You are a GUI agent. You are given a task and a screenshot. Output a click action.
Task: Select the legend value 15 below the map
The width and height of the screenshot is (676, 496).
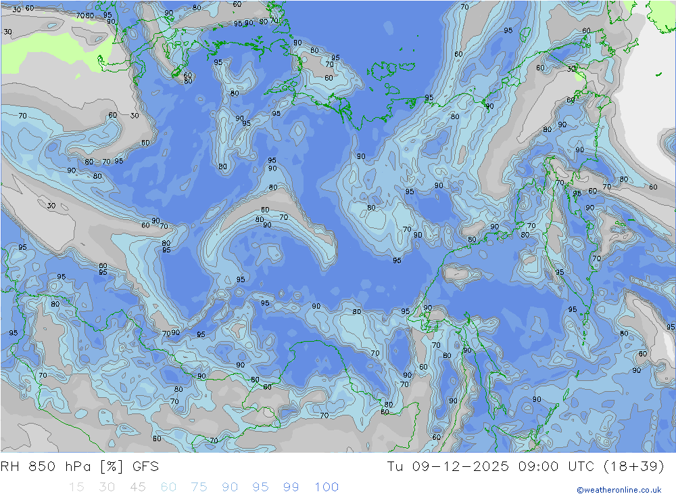point(76,487)
